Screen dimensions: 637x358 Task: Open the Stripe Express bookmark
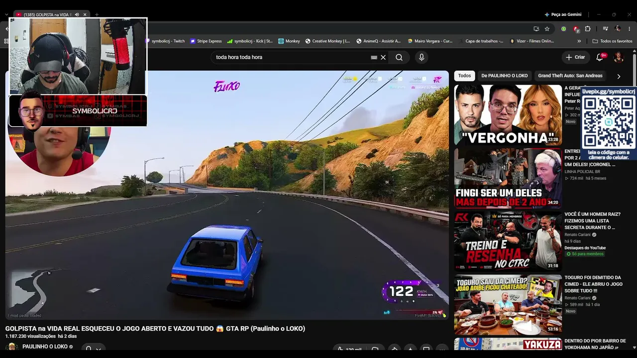(206, 41)
